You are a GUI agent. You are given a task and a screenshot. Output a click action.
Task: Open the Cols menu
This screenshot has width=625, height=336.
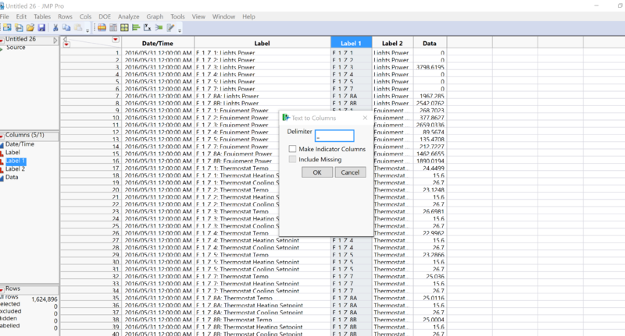click(x=85, y=16)
